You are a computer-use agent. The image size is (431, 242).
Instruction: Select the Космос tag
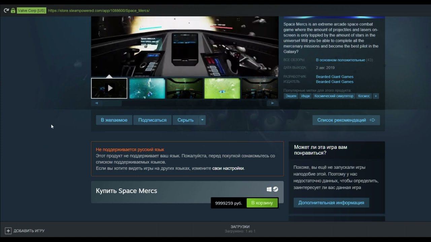[364, 96]
